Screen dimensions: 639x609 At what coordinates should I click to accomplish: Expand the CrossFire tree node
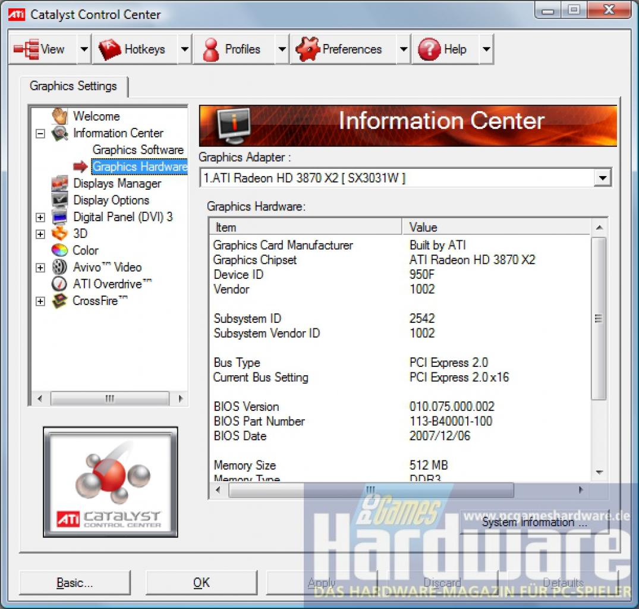point(40,302)
